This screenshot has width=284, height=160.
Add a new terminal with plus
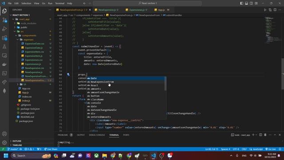tap(253, 135)
